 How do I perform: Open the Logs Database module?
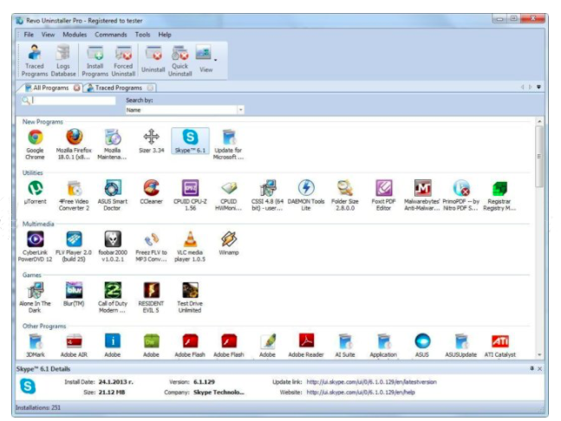click(x=63, y=60)
